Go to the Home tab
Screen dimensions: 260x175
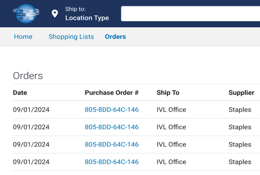[23, 37]
